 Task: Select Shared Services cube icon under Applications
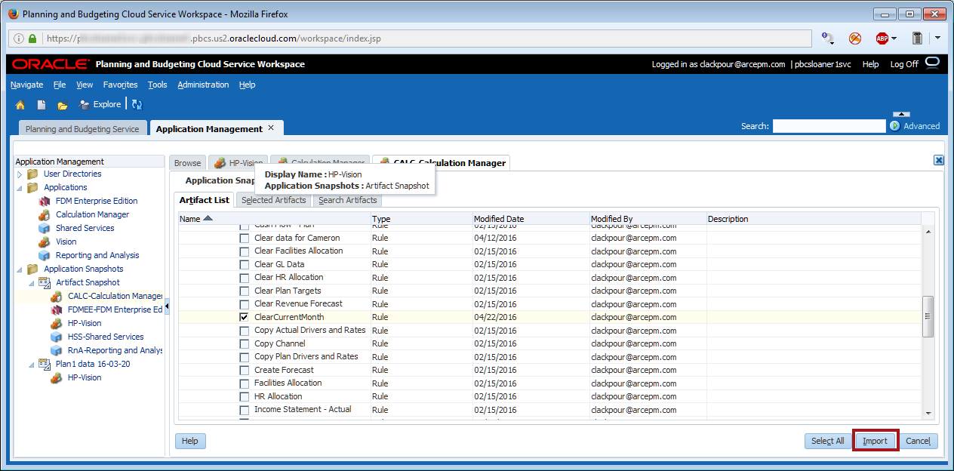[x=44, y=228]
